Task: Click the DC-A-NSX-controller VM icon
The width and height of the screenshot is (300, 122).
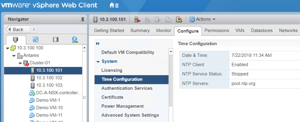Action: (32, 93)
